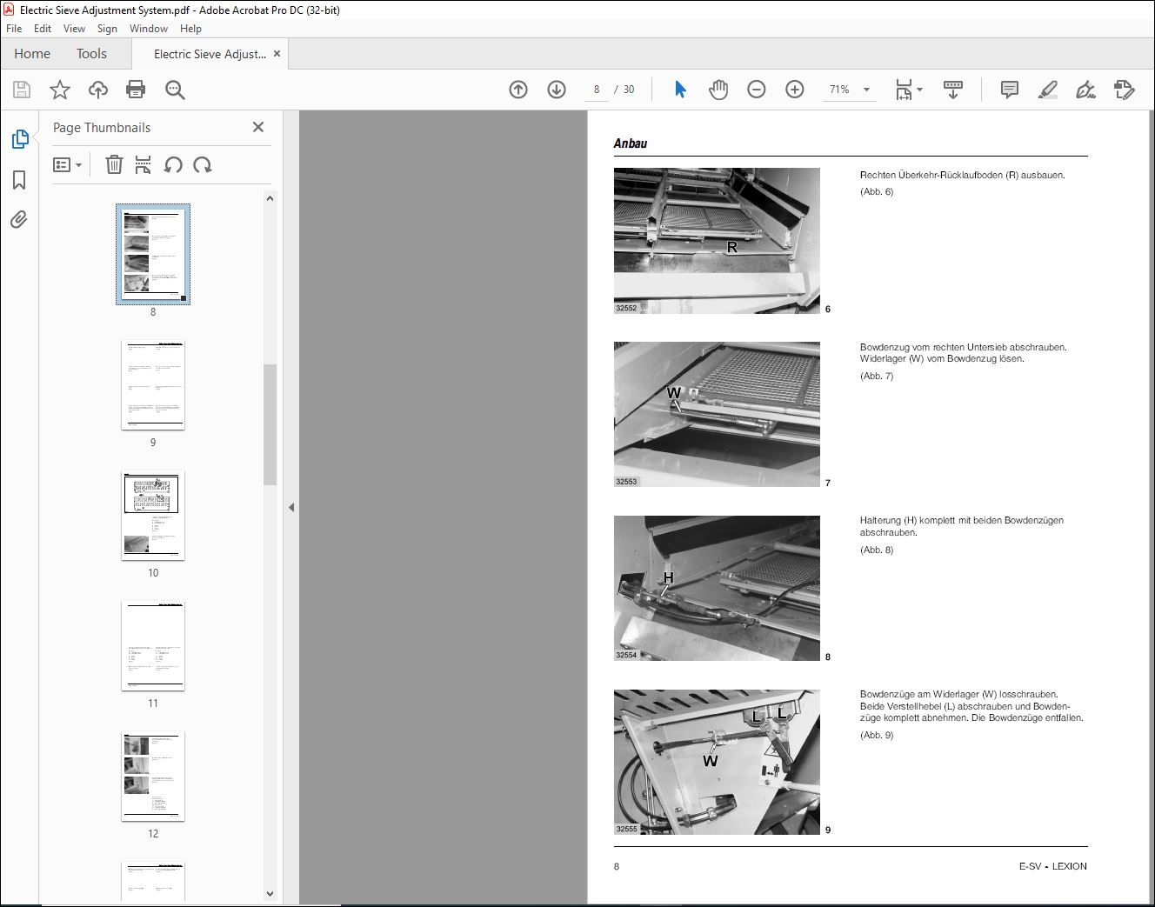
Task: Select the Electric Sieve Adjust... document tab
Action: (210, 54)
